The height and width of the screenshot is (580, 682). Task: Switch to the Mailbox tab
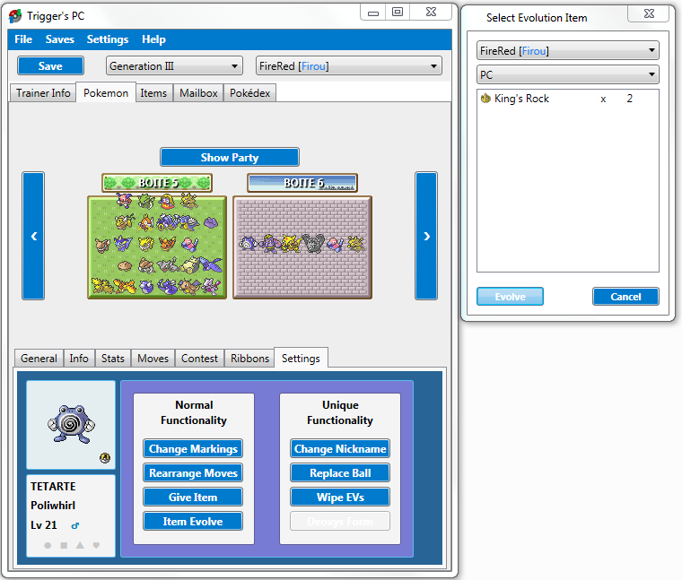pos(198,93)
